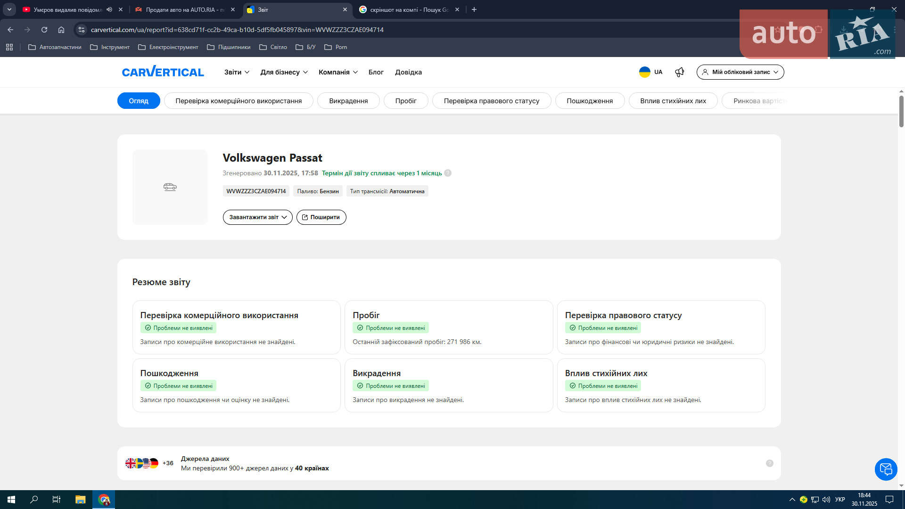Go to Перевірка комерційного використання section tab
This screenshot has height=509, width=905.
[239, 101]
